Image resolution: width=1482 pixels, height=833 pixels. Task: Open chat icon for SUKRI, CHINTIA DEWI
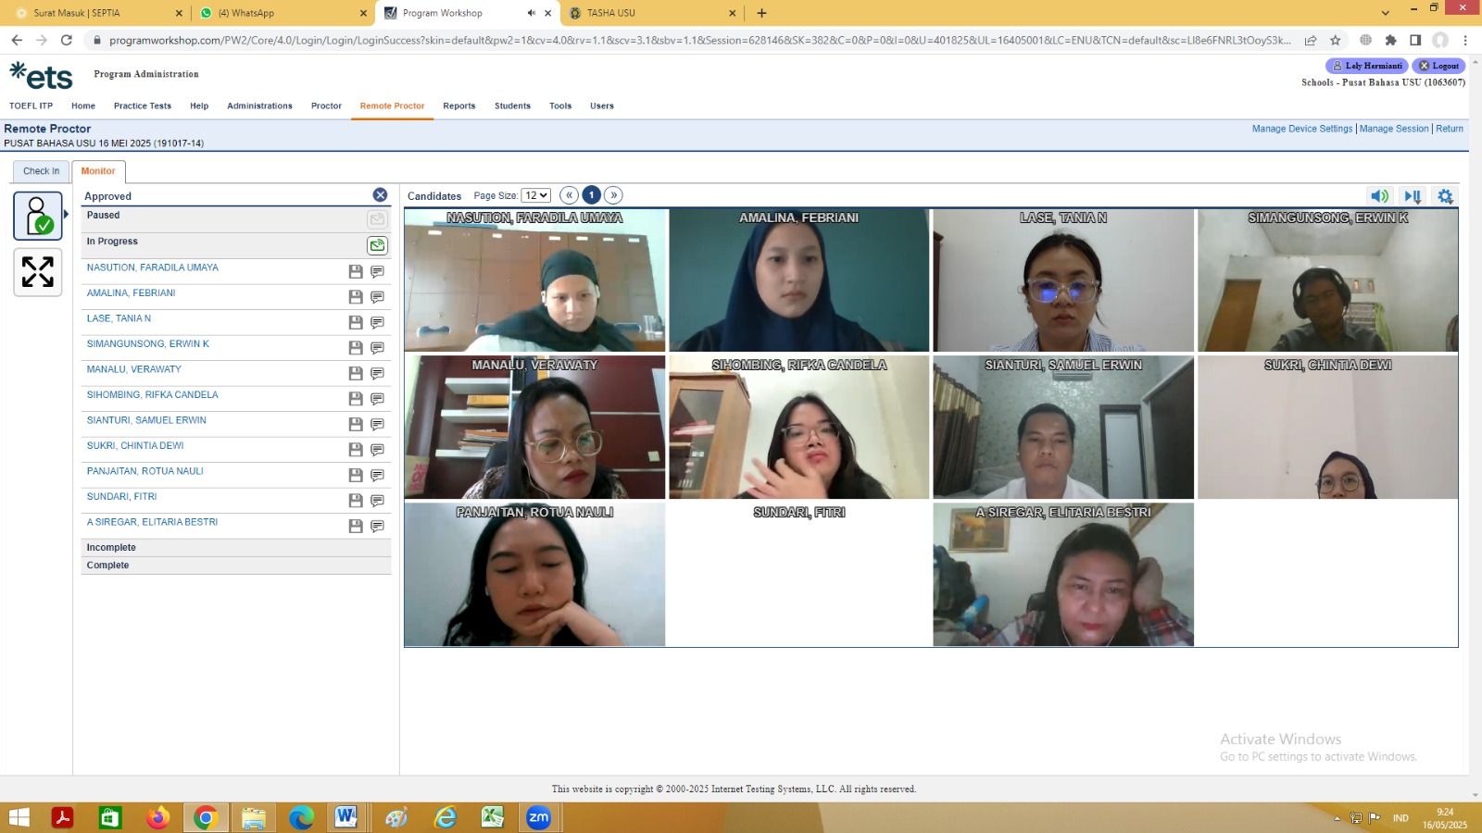377,450
